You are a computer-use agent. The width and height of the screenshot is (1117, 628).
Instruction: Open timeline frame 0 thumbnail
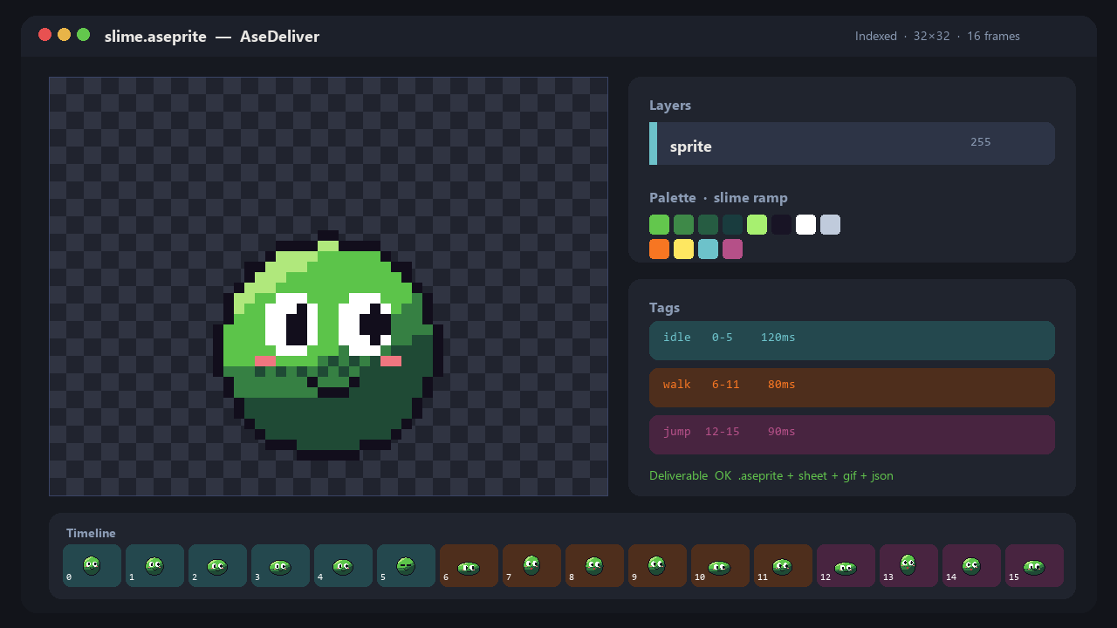pyautogui.click(x=92, y=566)
